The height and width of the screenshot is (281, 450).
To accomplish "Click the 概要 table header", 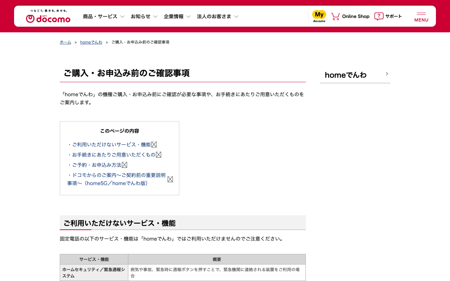I will 217,259.
